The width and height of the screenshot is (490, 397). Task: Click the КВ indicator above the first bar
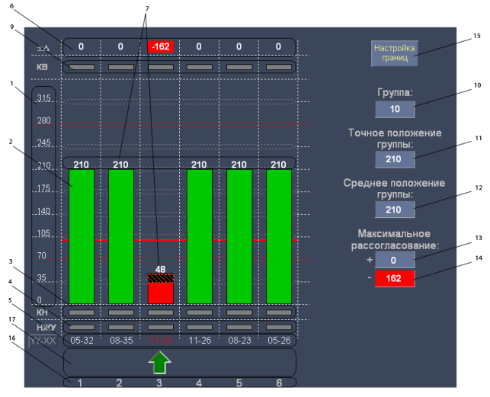tap(82, 67)
